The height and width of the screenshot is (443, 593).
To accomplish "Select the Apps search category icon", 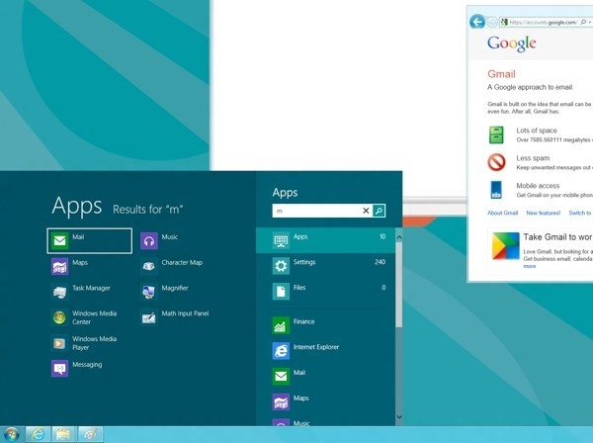I will point(281,240).
